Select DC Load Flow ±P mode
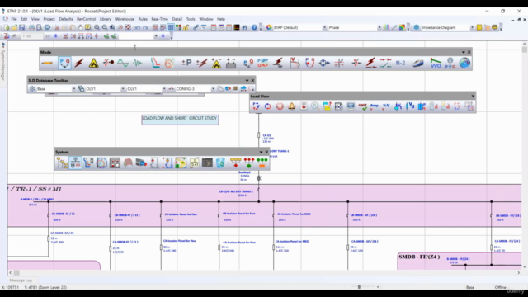The image size is (528, 297). (x=186, y=63)
